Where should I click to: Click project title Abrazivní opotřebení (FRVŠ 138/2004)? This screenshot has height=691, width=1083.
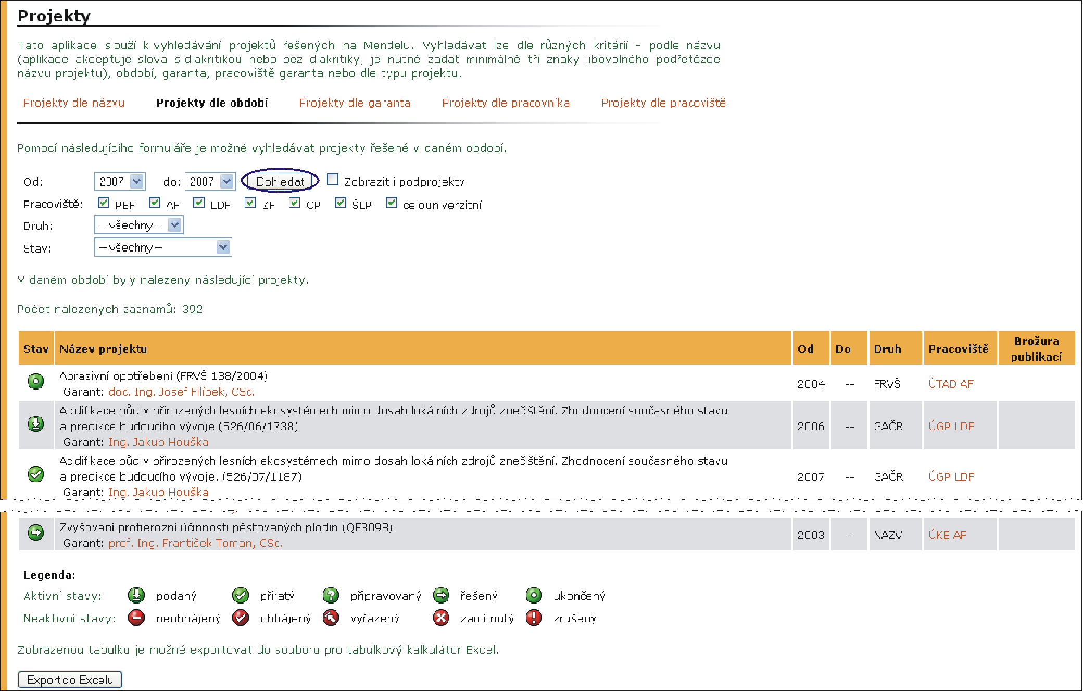[163, 376]
